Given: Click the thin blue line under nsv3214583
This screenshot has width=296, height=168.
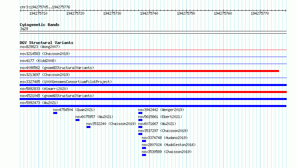Looking at the screenshot, I should (x=153, y=57).
